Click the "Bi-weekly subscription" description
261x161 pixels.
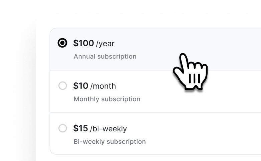(109, 141)
